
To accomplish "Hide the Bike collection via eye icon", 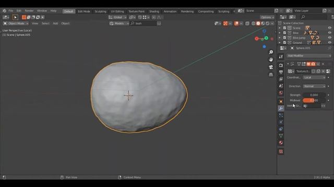I will click(x=329, y=33).
